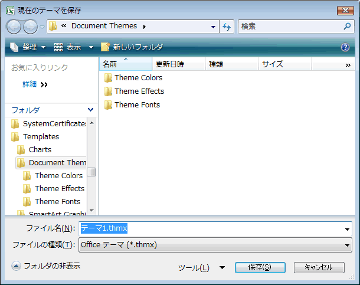This screenshot has height=285, width=360.
Task: Select Theme Fonts folder in file list
Action: click(132, 105)
